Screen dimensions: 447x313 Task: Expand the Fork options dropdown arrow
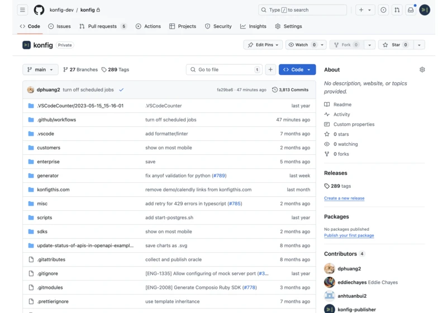(x=369, y=45)
